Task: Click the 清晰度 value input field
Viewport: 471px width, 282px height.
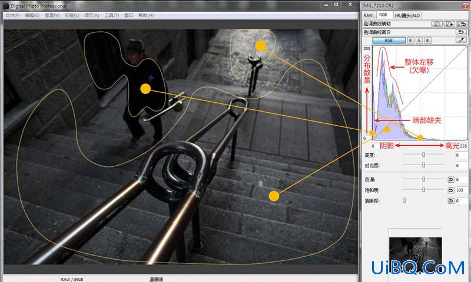Action: pyautogui.click(x=462, y=201)
